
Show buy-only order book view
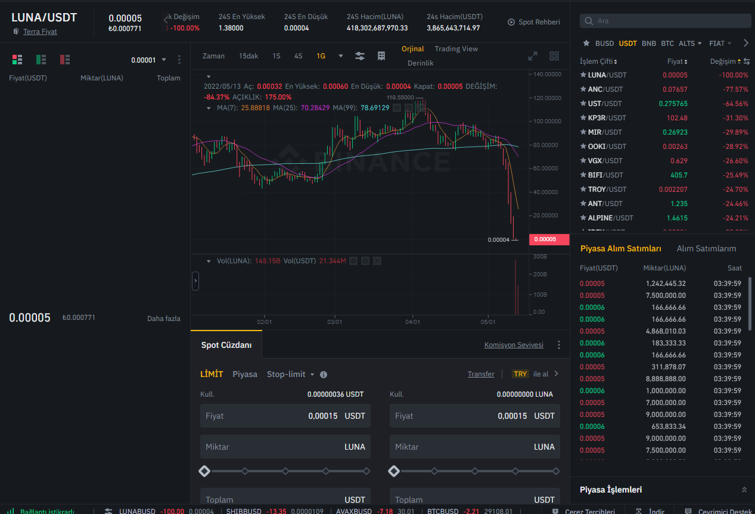point(41,60)
